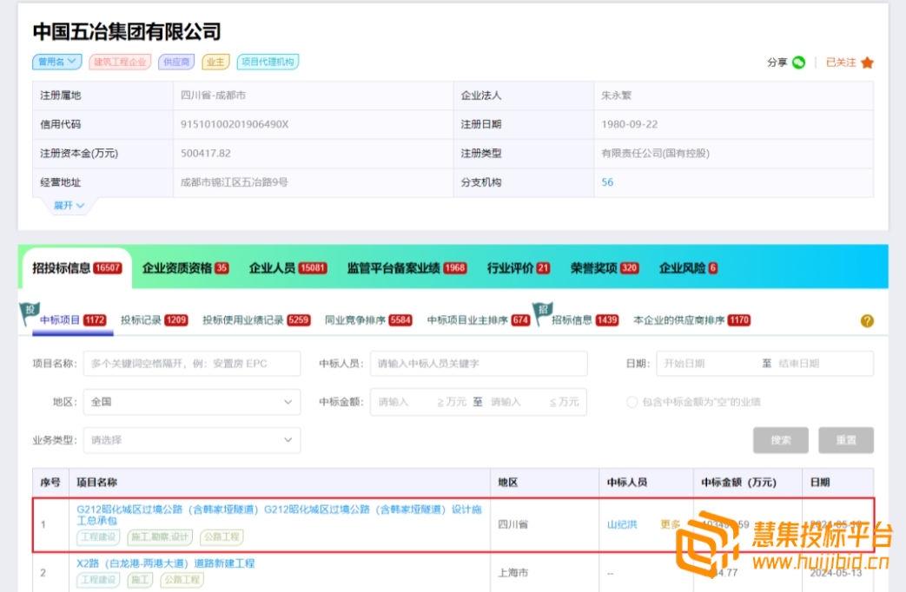Click the 分享 share label
The width and height of the screenshot is (906, 592).
click(x=777, y=62)
